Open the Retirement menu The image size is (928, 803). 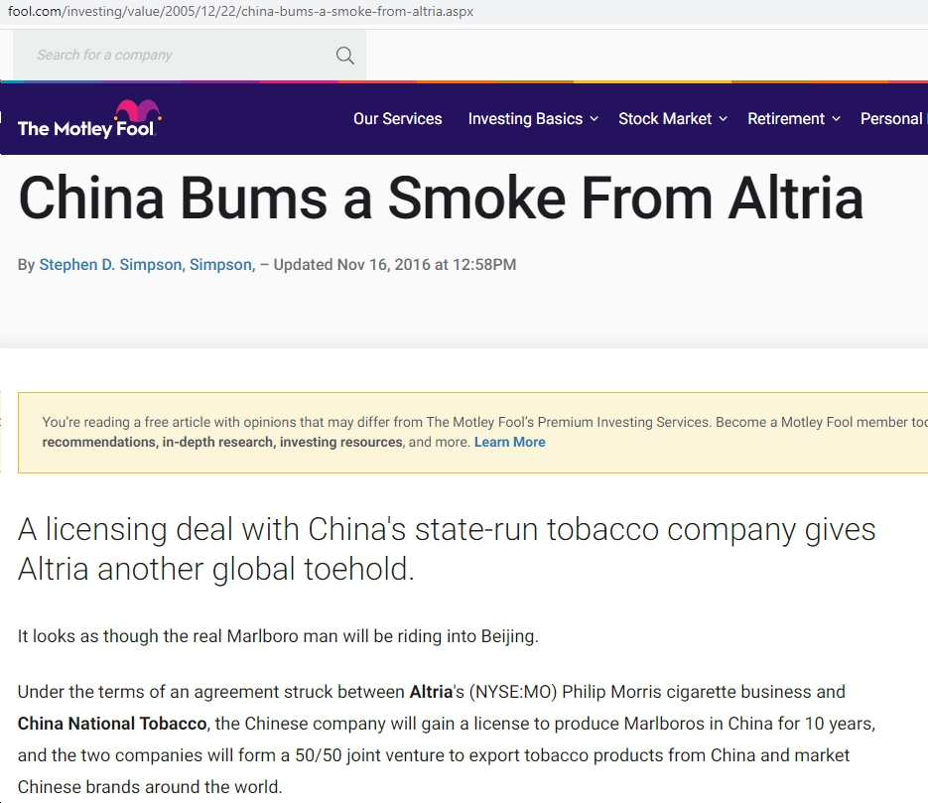click(x=785, y=119)
